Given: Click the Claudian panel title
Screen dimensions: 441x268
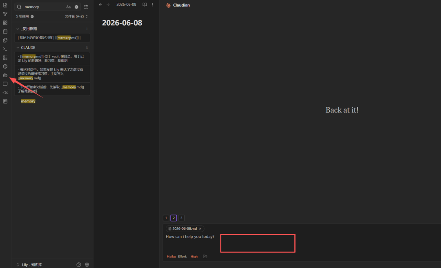Looking at the screenshot, I should pos(181,5).
